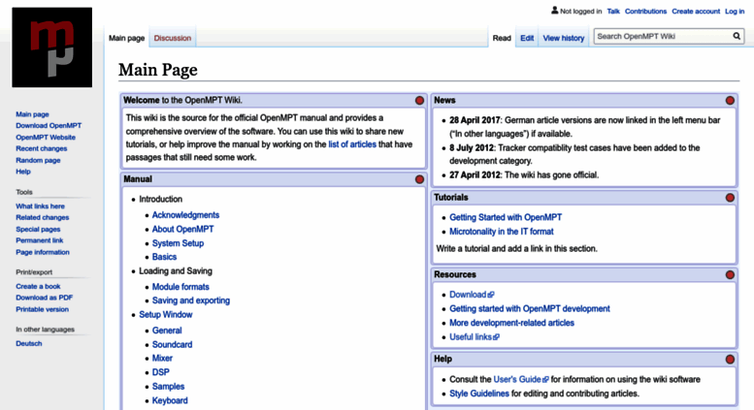
Task: Click external link icon next to Download
Action: [x=491, y=295]
